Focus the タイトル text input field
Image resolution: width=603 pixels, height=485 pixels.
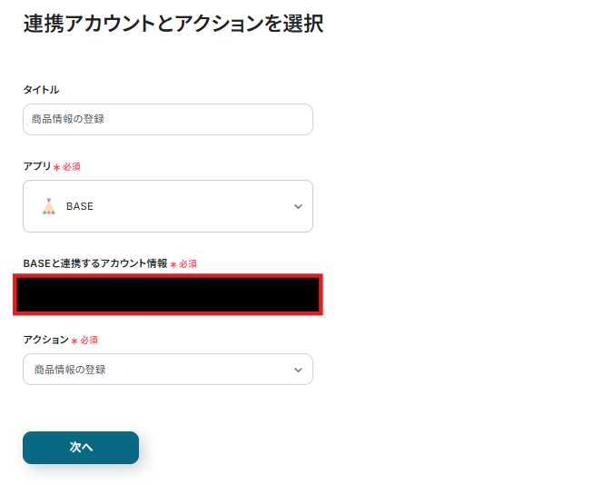(x=168, y=119)
